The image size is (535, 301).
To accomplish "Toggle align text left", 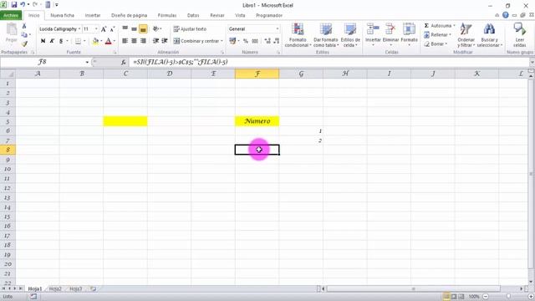I will point(125,41).
